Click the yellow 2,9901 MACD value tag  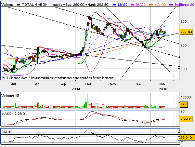(186, 119)
